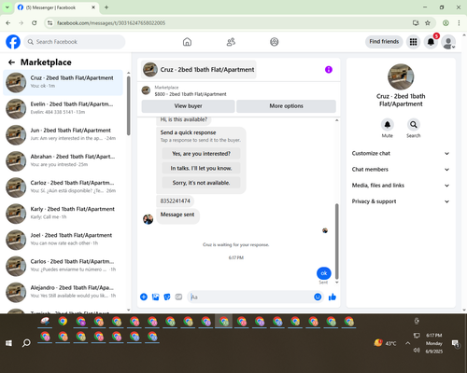Click the message text input field
This screenshot has width=467, height=373.
coord(251,297)
